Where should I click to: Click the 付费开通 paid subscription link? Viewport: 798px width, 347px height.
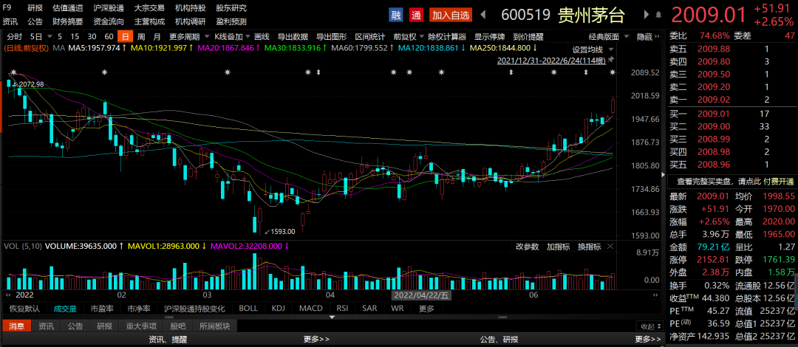(x=778, y=181)
